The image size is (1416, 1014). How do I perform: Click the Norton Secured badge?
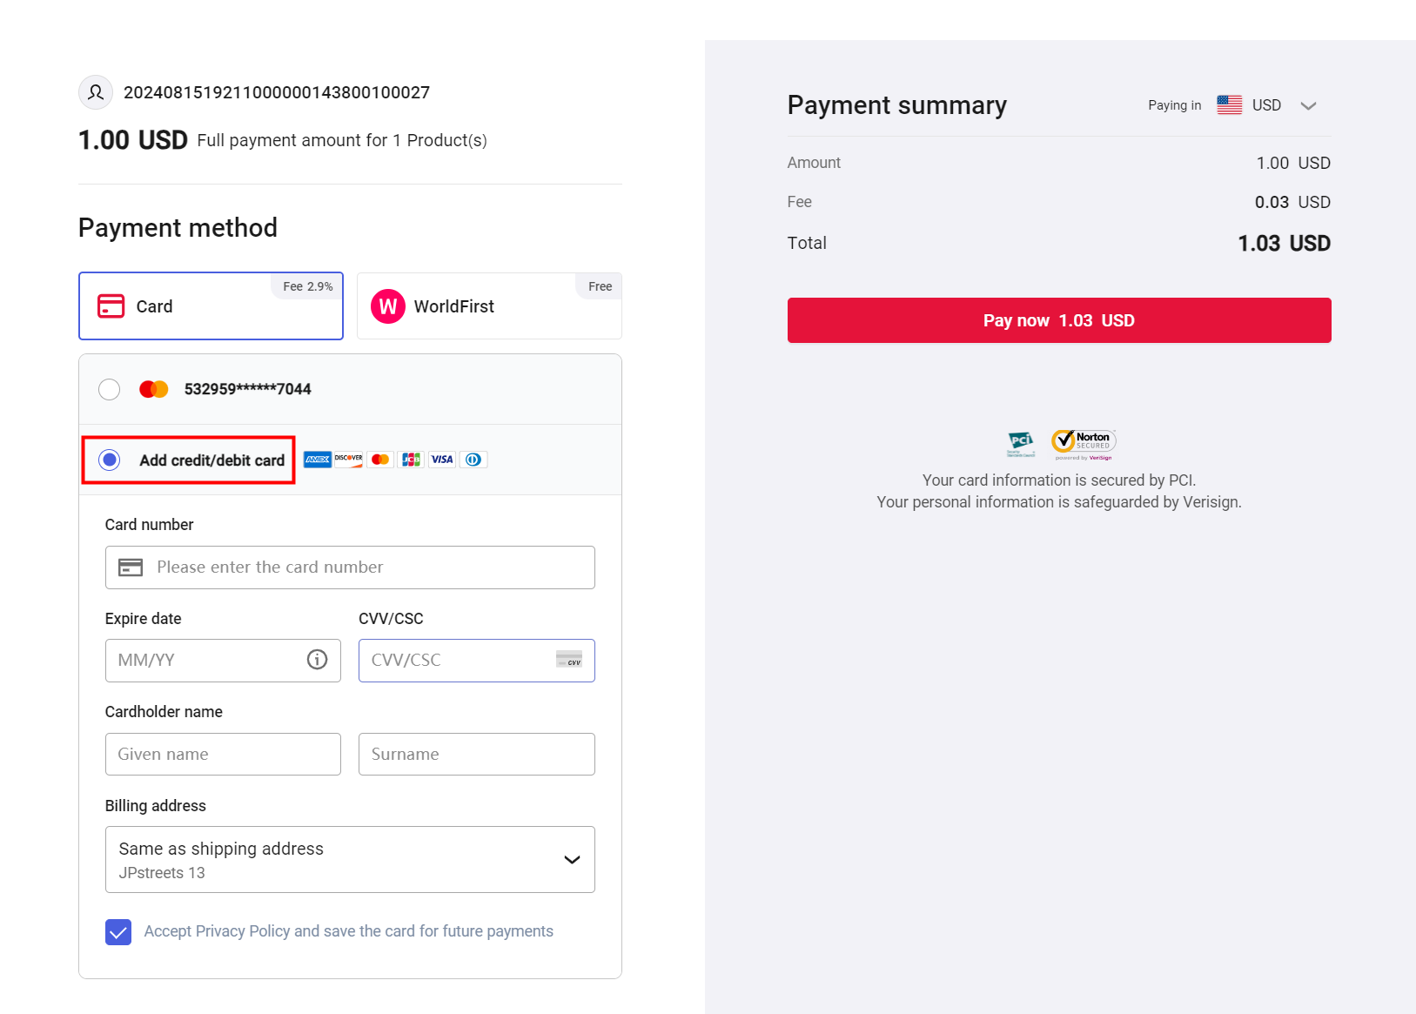(x=1084, y=443)
